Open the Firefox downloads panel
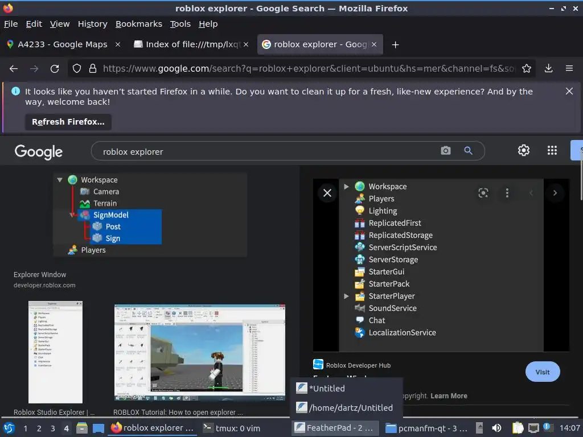583x437 pixels. (x=548, y=68)
